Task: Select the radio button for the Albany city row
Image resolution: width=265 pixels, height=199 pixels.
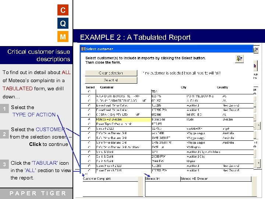Action: [89, 101]
